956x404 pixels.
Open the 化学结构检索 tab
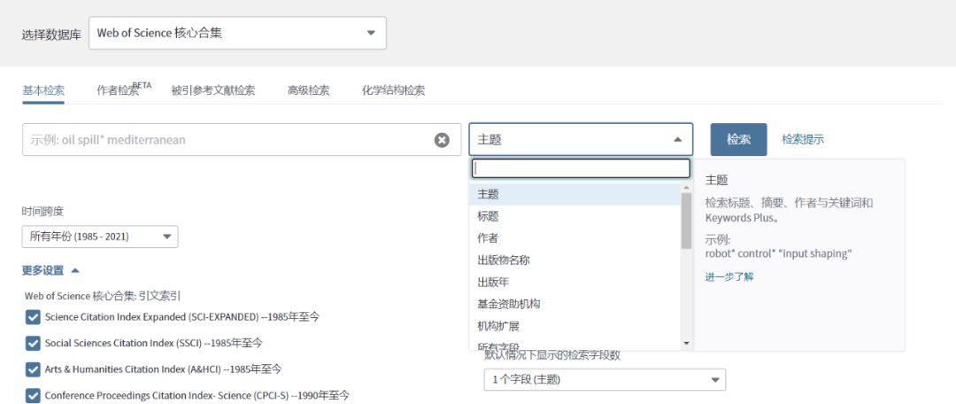[393, 91]
